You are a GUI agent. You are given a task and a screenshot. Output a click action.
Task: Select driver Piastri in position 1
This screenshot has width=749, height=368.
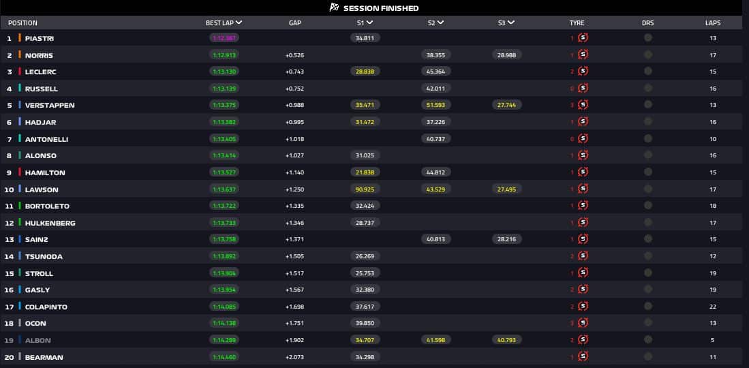coord(40,38)
